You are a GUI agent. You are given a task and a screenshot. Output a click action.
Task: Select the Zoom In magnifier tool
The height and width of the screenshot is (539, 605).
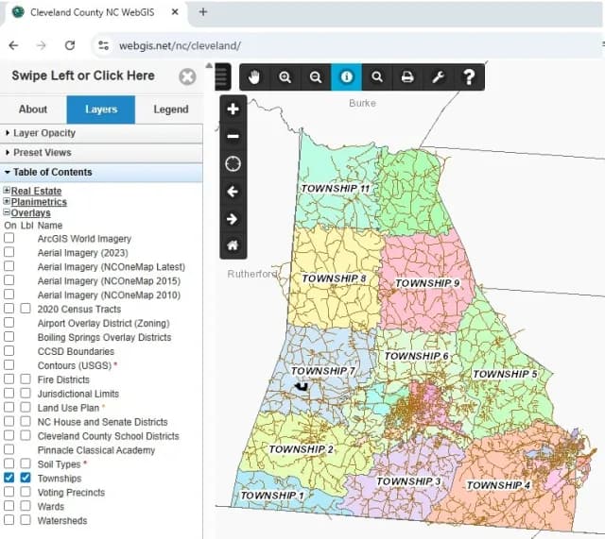coord(285,77)
